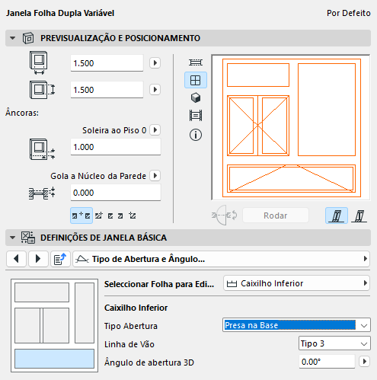Select the tall right-hand sash in the diagram

coord(85,313)
